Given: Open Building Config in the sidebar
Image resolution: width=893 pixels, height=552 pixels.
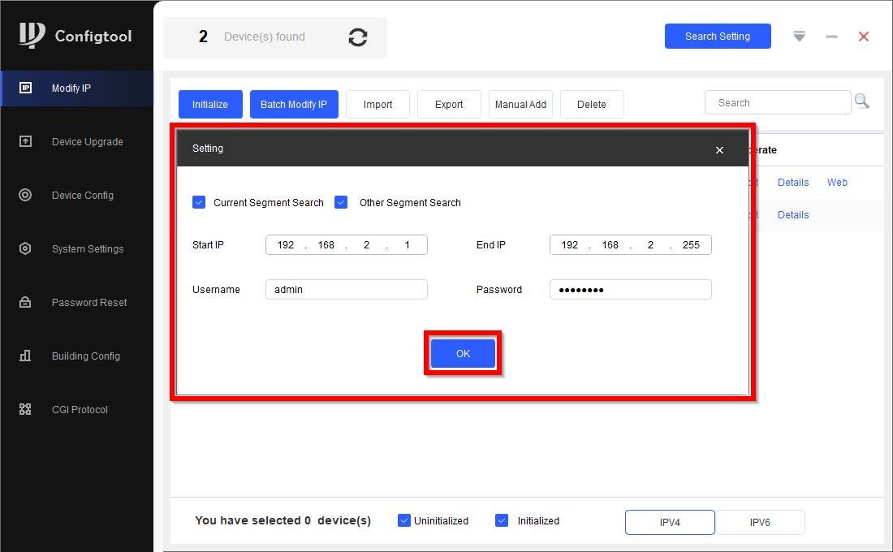Looking at the screenshot, I should pos(85,356).
